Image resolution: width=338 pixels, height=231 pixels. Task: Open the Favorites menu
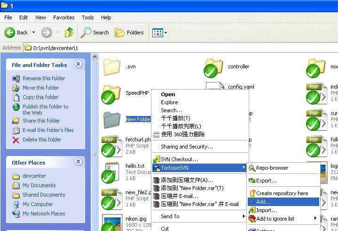[64, 17]
